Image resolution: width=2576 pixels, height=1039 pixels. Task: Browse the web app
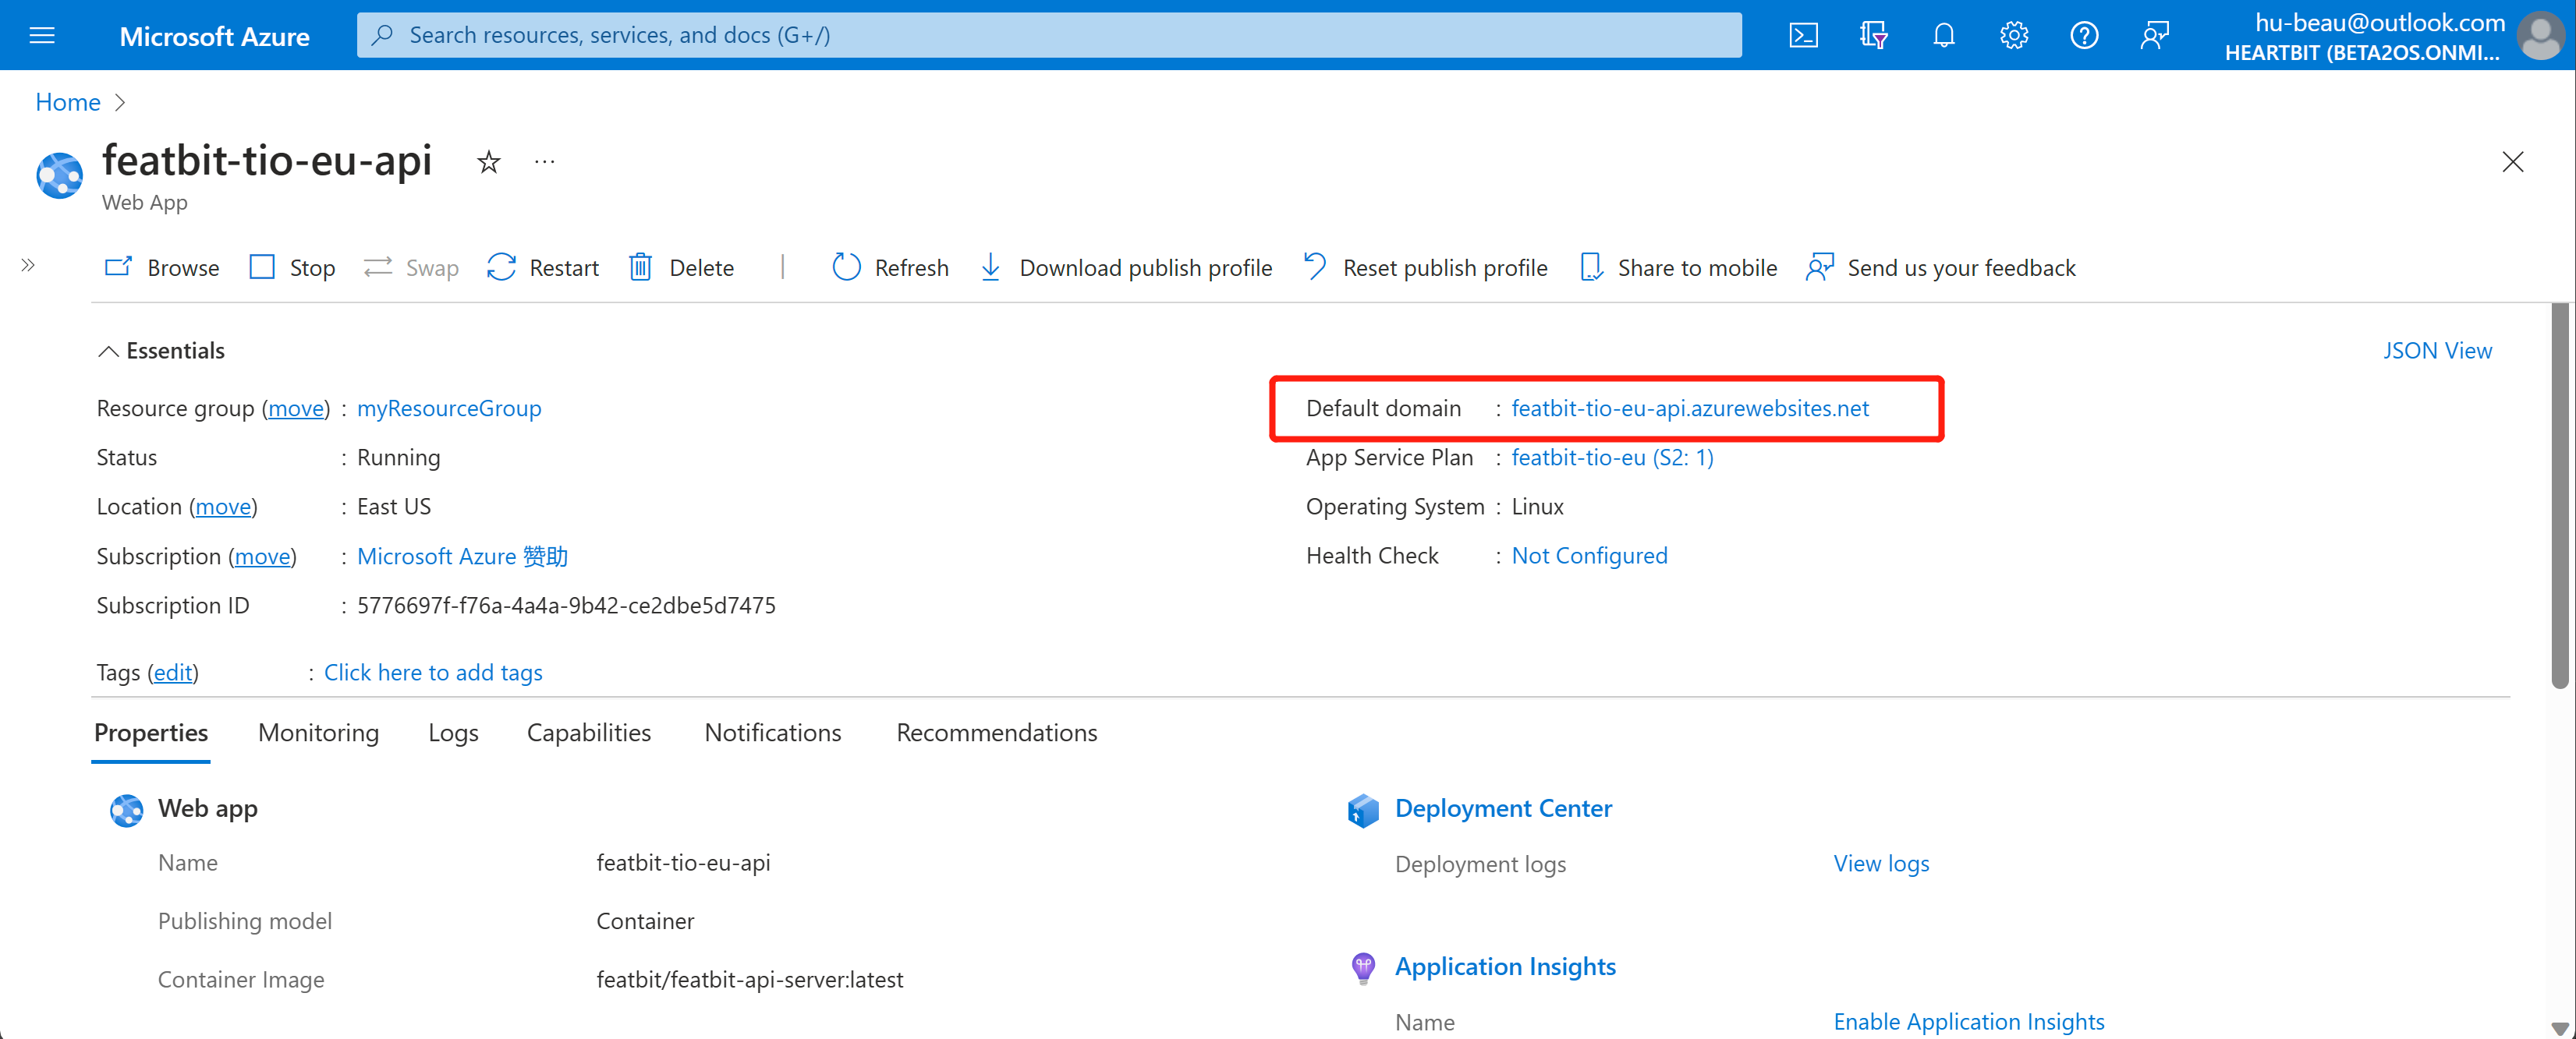click(162, 268)
